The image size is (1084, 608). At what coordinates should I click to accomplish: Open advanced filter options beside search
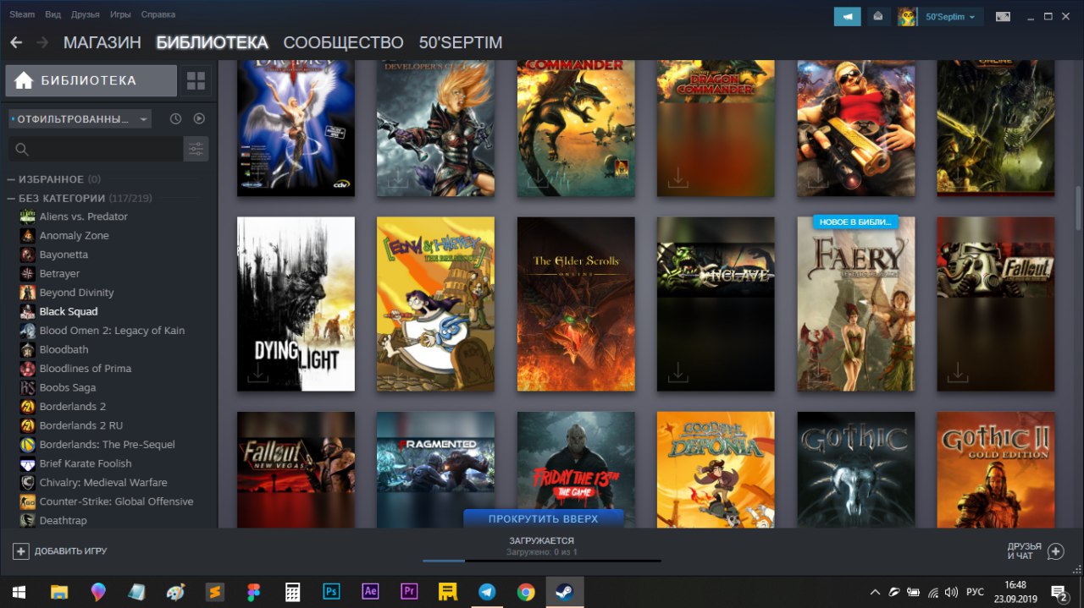point(196,149)
